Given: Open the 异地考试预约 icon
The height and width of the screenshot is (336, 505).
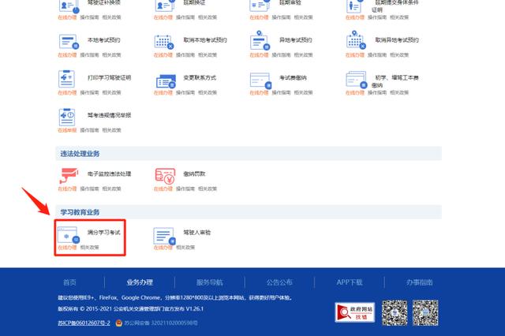Looking at the screenshot, I should [260, 40].
